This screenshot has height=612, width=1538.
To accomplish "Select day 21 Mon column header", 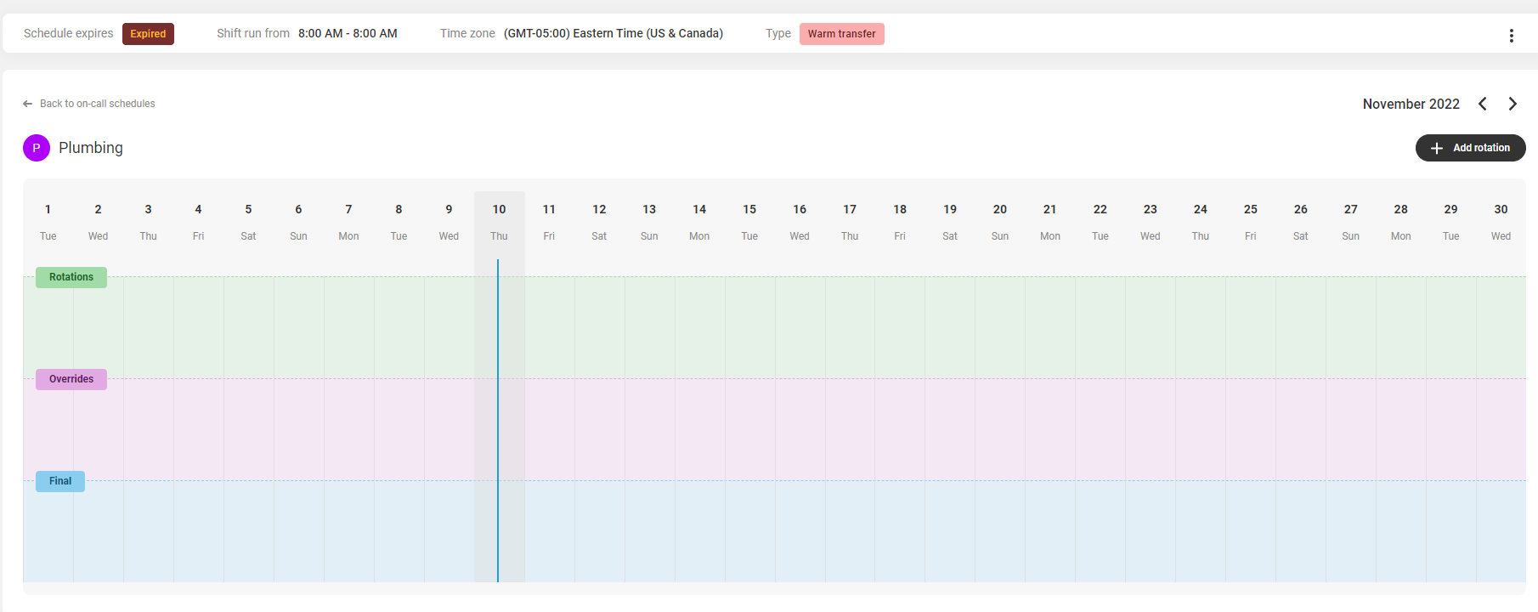I will pyautogui.click(x=1051, y=222).
